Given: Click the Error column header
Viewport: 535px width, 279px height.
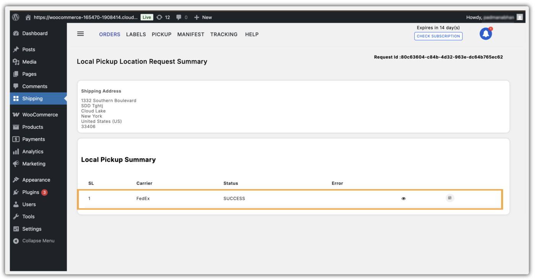Looking at the screenshot, I should coord(337,183).
